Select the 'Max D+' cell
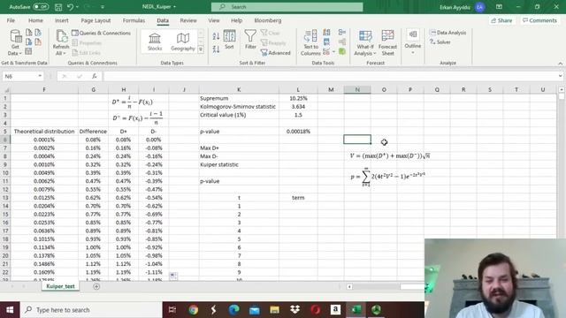Screen dimensions: 566x318 (239, 148)
